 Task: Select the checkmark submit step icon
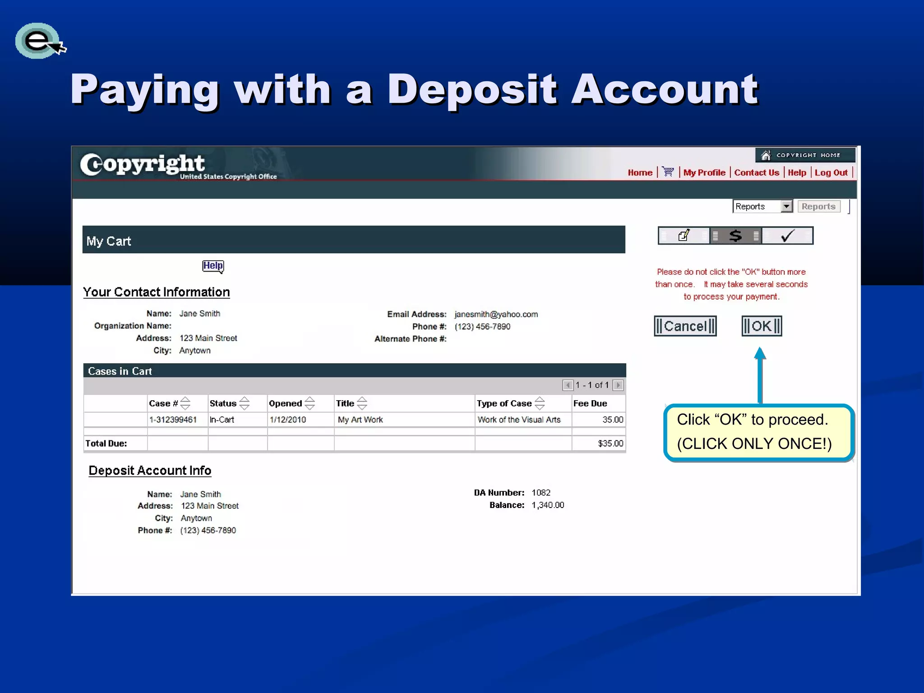tap(787, 236)
